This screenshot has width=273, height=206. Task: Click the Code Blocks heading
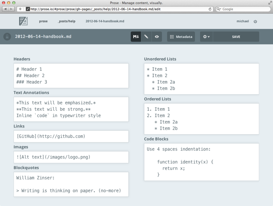point(156,139)
